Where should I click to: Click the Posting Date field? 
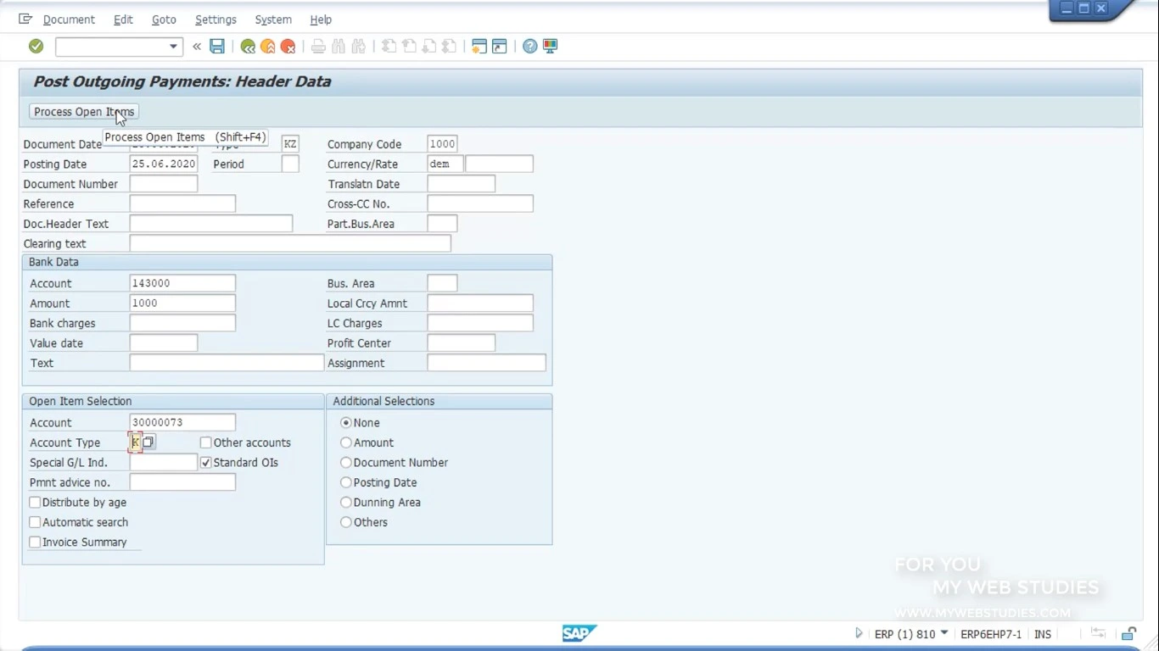point(164,164)
